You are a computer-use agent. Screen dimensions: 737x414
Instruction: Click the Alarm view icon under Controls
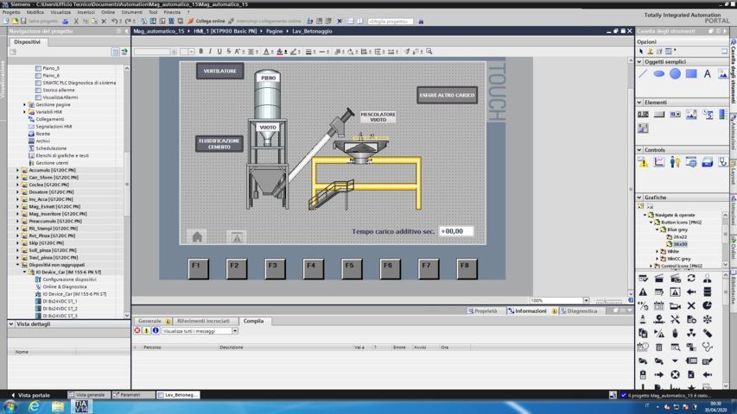point(644,161)
